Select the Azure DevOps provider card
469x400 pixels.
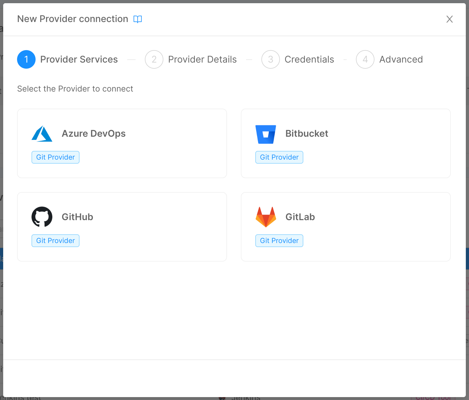122,143
